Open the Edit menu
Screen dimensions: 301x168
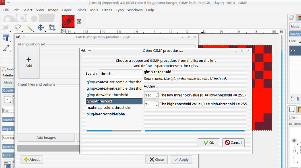click(16, 10)
